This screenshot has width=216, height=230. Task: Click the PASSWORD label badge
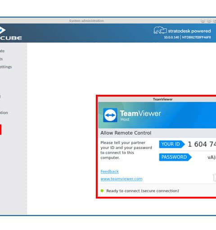point(175,157)
